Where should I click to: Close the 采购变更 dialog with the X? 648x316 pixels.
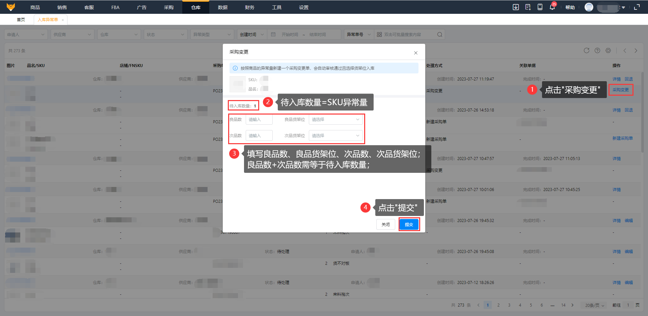(416, 53)
